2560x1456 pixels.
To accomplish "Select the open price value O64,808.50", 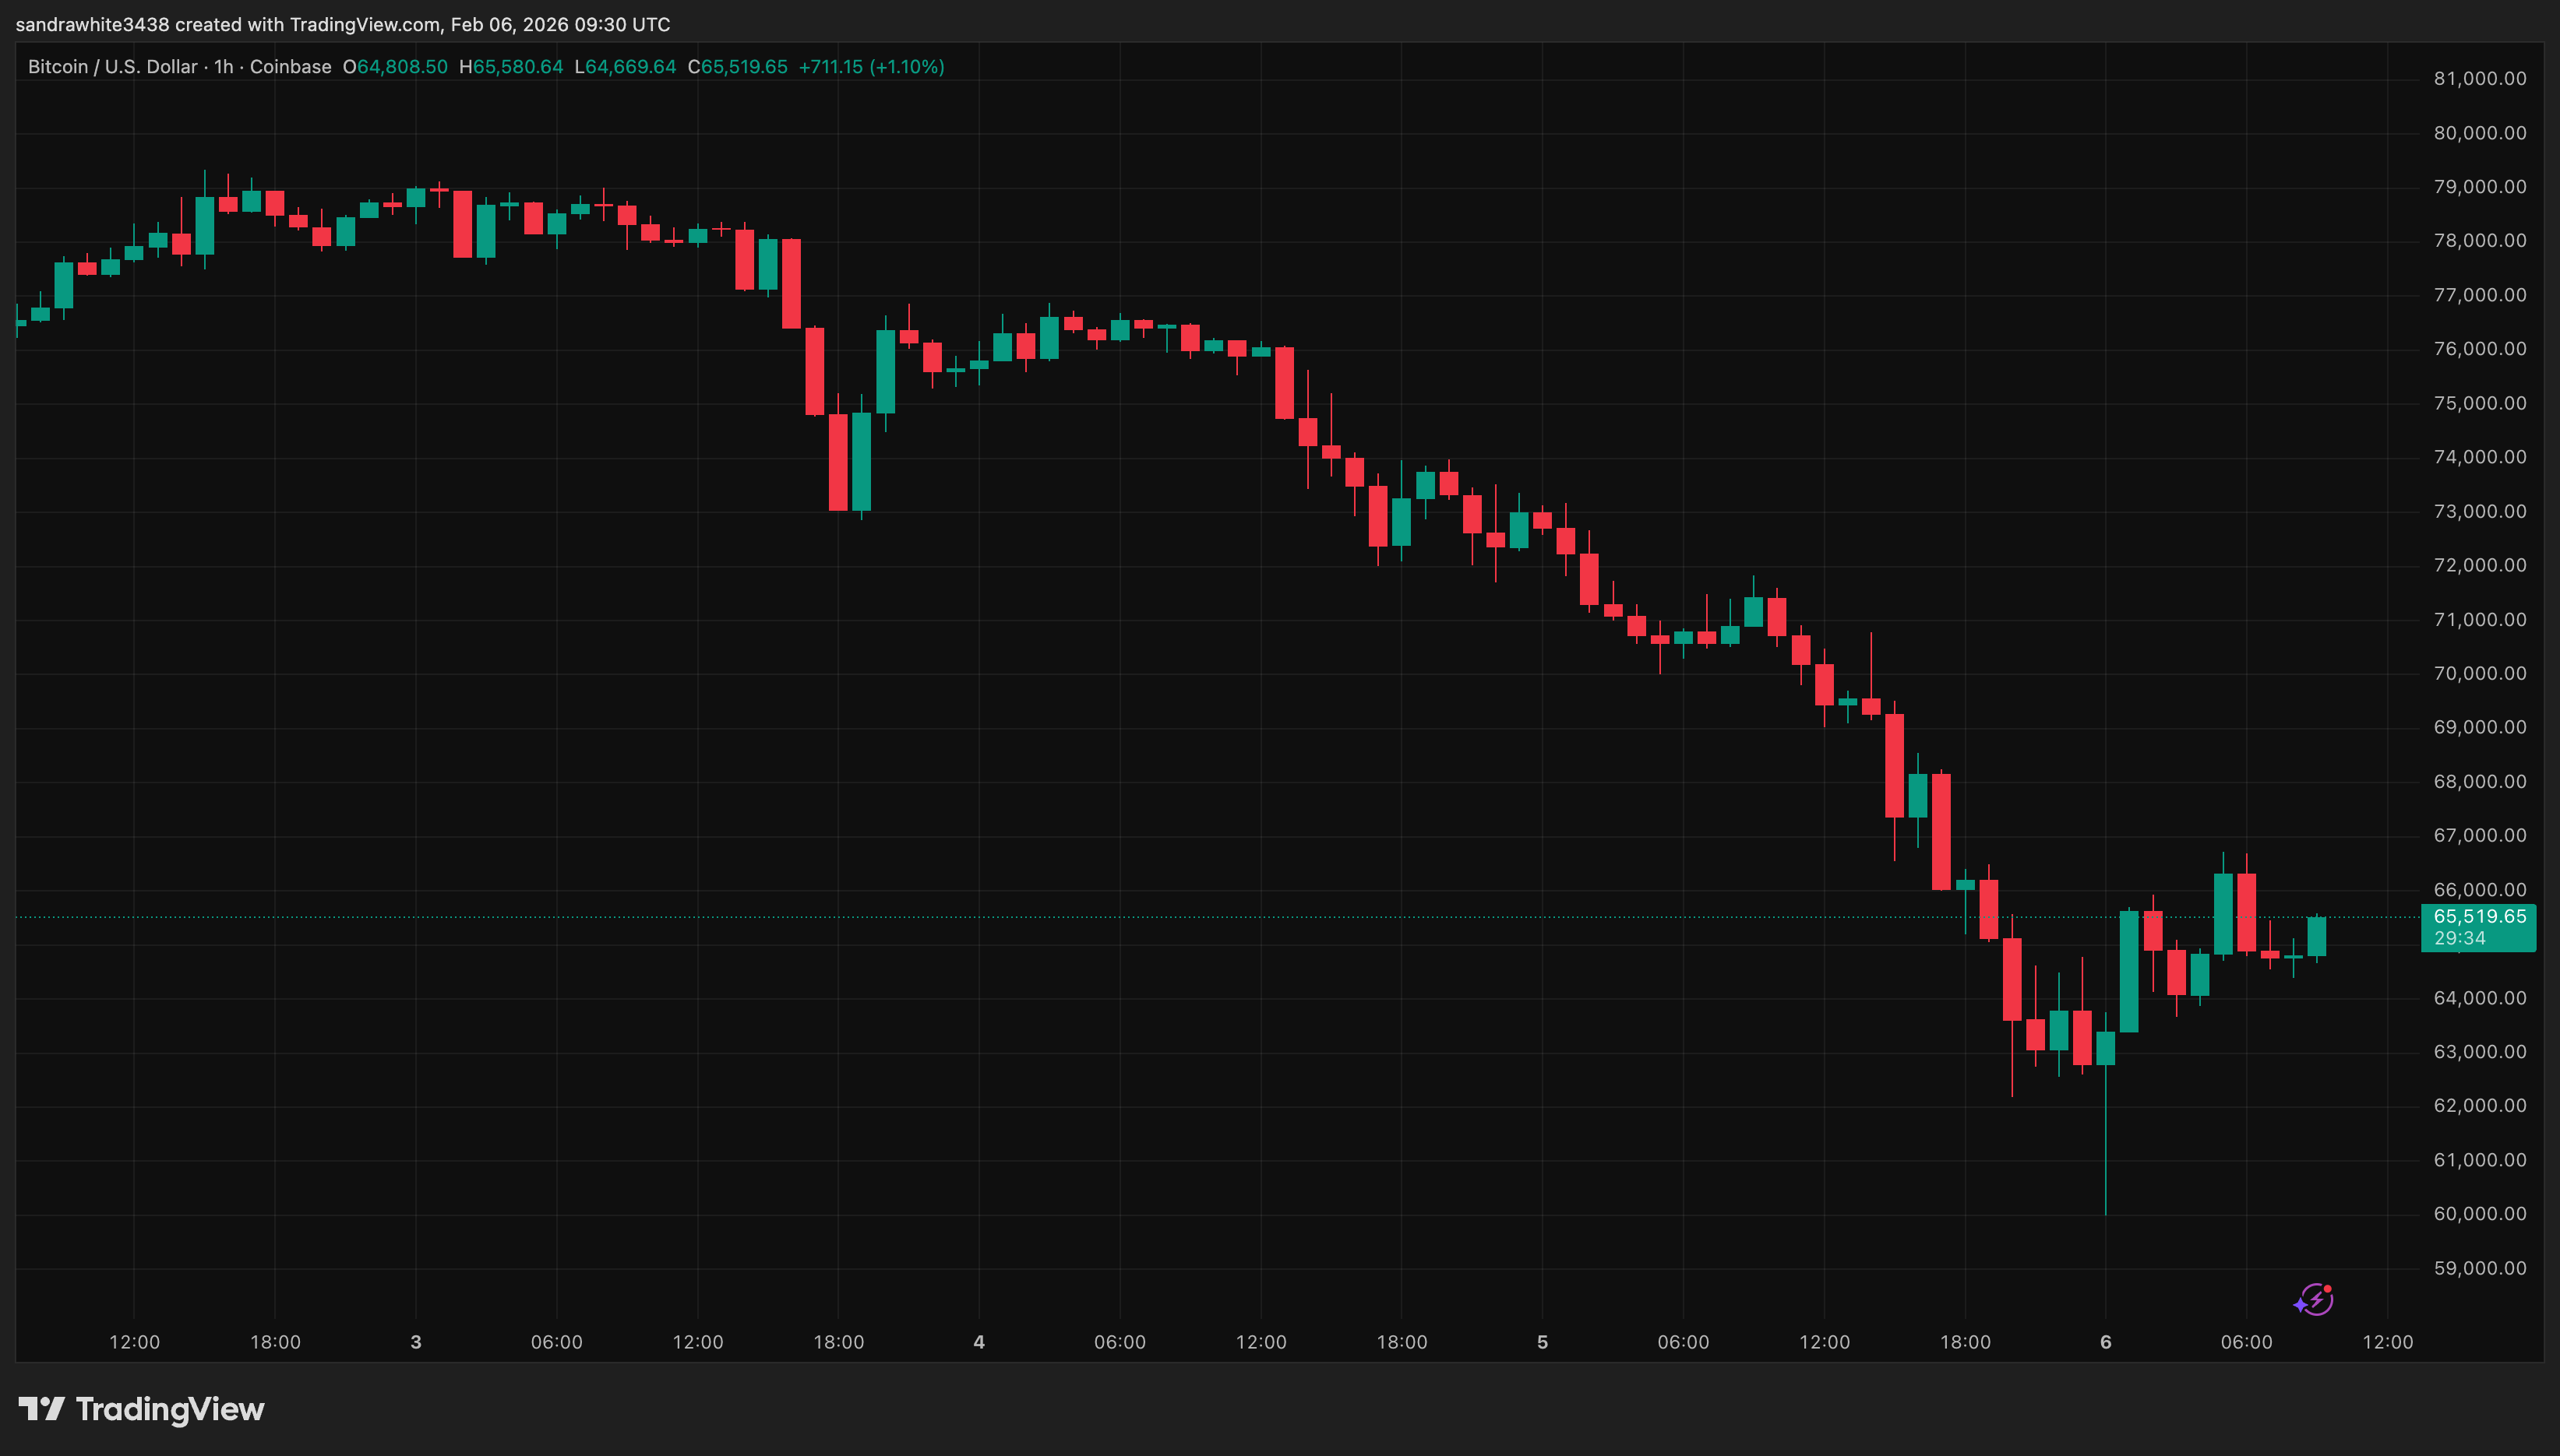I will [x=395, y=66].
